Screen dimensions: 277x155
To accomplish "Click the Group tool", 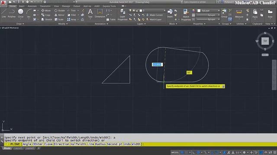I will pos(224,13).
